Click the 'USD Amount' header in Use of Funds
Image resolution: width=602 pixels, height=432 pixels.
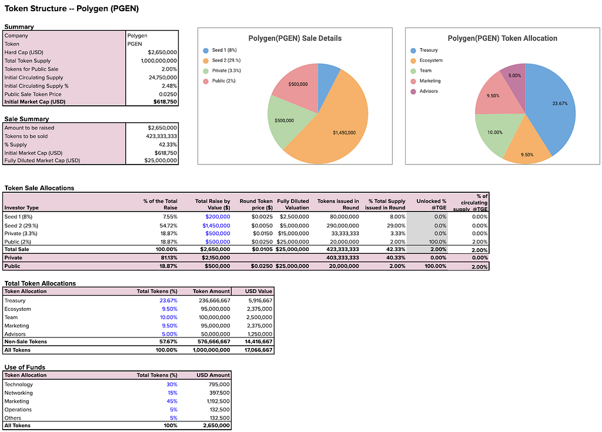[x=213, y=375]
